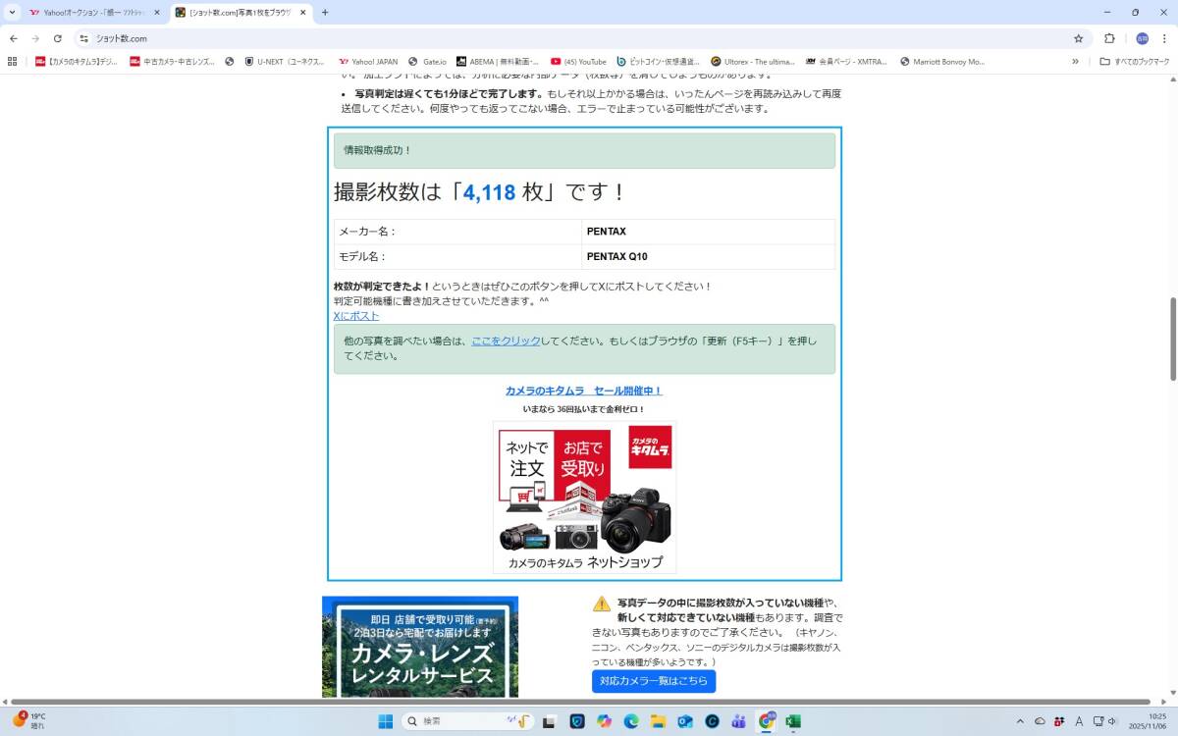
Task: Open the camera lens rental service banner
Action: point(420,647)
